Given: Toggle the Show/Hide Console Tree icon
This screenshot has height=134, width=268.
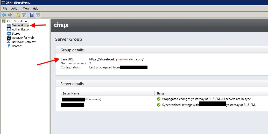Looking at the screenshot, I should point(24,15).
